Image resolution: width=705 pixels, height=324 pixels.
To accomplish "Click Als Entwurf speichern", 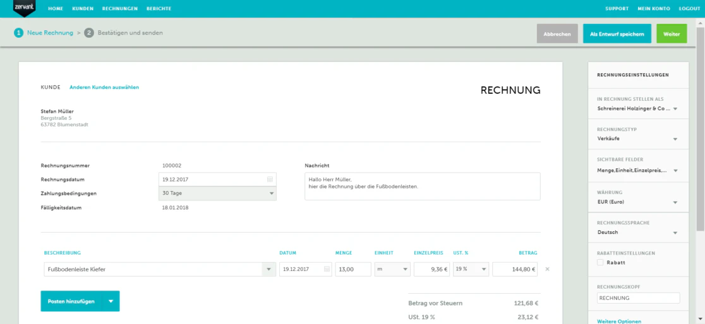I will pyautogui.click(x=617, y=33).
